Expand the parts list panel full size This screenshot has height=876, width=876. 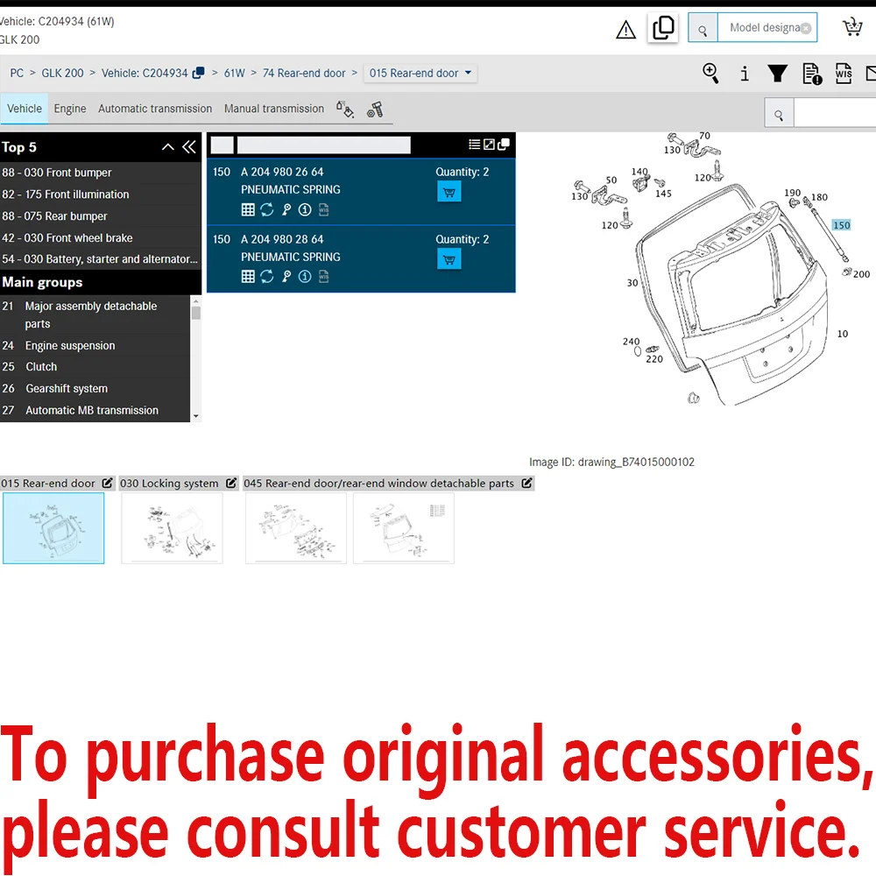point(489,145)
